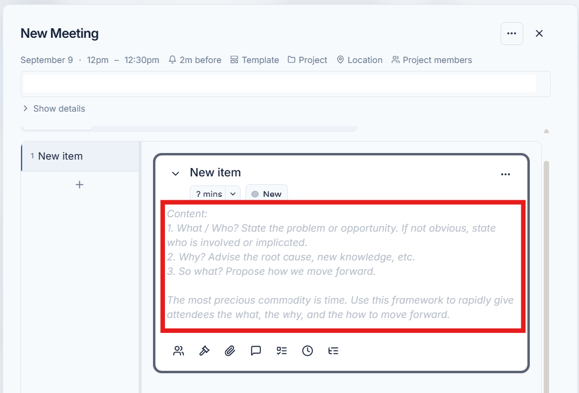Edit the 12:30pm end time
The image size is (579, 393).
click(142, 60)
